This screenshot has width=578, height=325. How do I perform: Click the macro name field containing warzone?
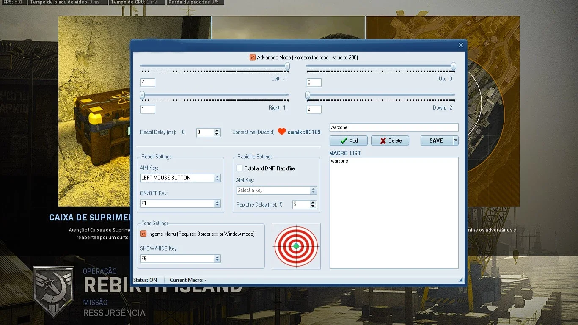click(x=394, y=127)
